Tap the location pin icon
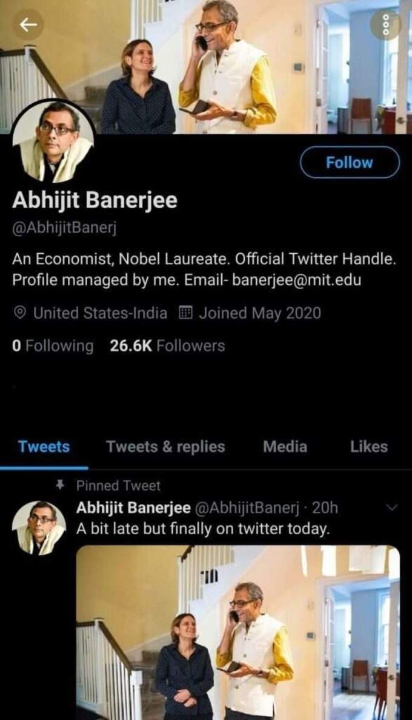The height and width of the screenshot is (720, 412). point(19,313)
